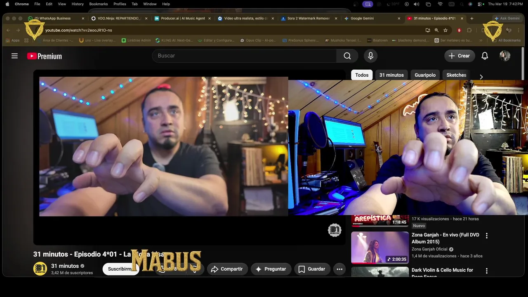This screenshot has width=528, height=297.
Task: Open the Window menu
Action: pyautogui.click(x=150, y=4)
